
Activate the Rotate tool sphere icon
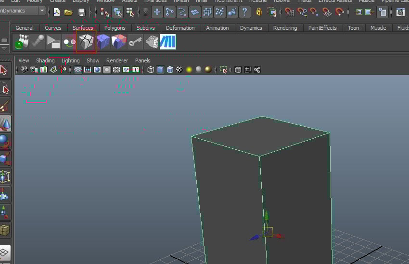point(5,141)
